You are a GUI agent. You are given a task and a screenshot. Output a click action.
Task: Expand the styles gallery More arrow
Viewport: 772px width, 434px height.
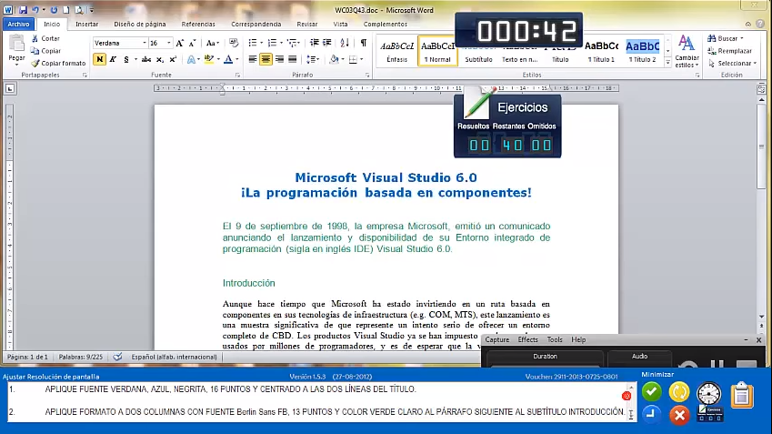coord(667,63)
